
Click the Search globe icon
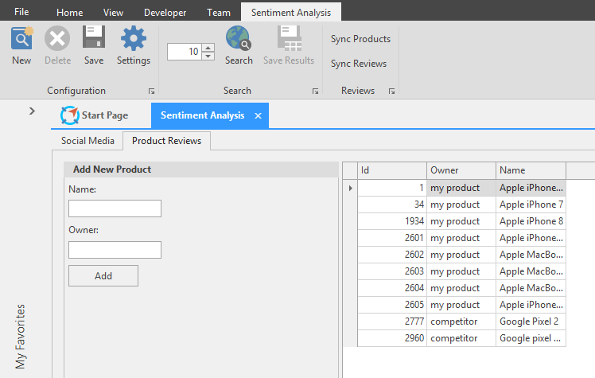pyautogui.click(x=239, y=38)
